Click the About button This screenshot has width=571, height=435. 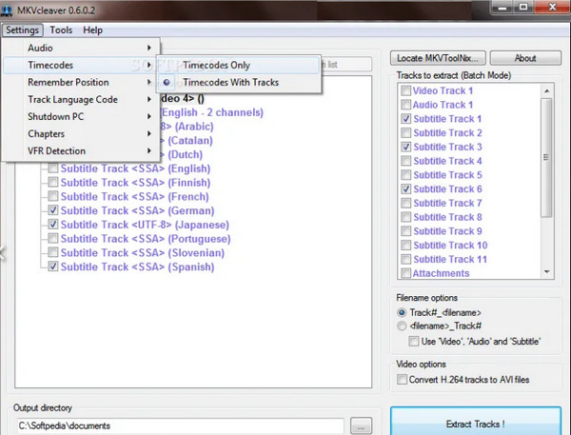(525, 58)
